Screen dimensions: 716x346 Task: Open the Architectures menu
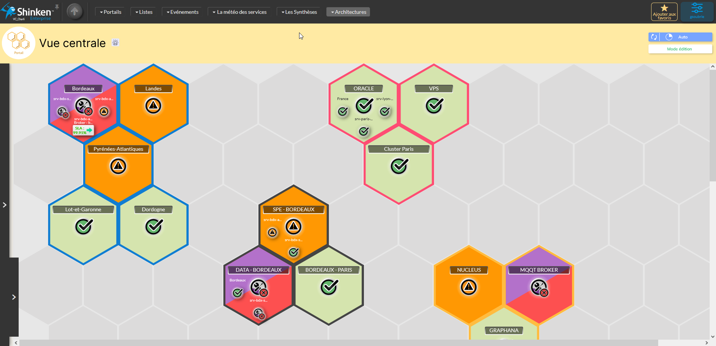coord(348,12)
